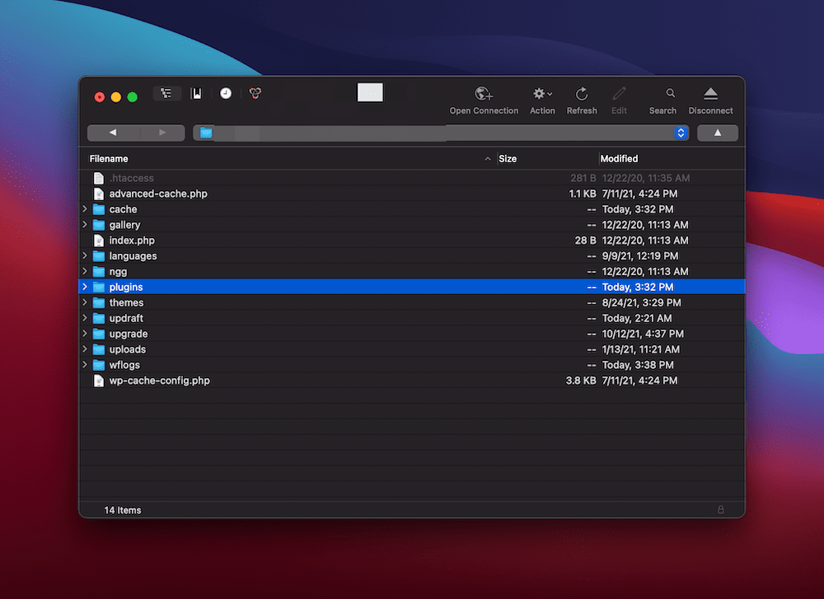Select the index.php filename

(132, 241)
